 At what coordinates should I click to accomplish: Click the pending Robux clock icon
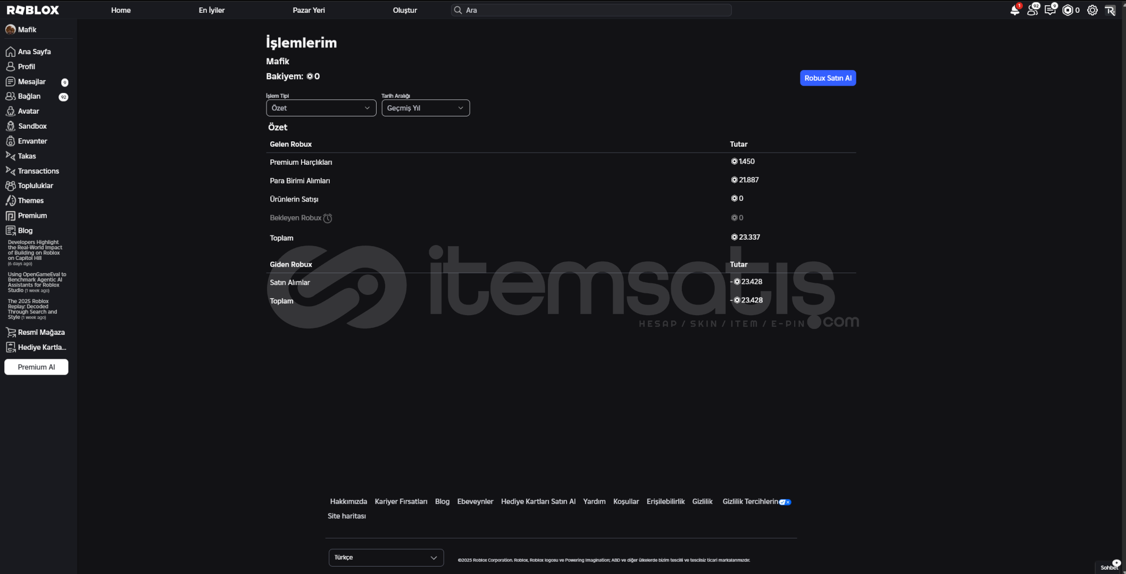pos(328,218)
